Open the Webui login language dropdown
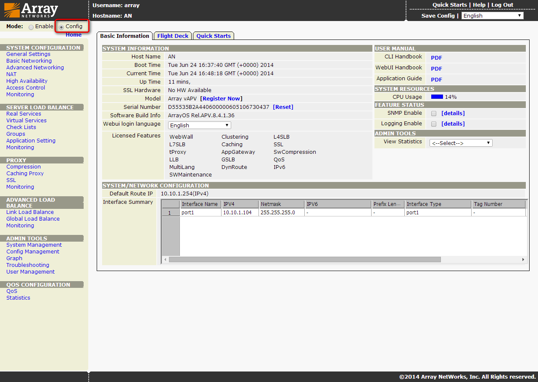This screenshot has width=538, height=382. (x=199, y=125)
